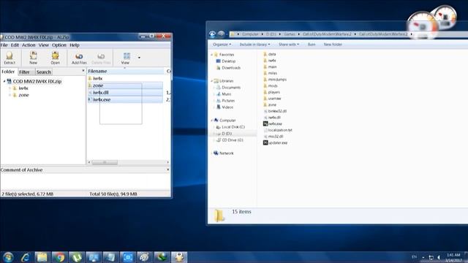
Task: Open the Action menu in ALZip
Action: pos(29,45)
